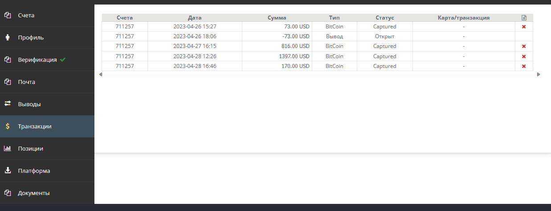Click the download icon beside Платформа
The width and height of the screenshot is (551, 211).
click(8, 171)
